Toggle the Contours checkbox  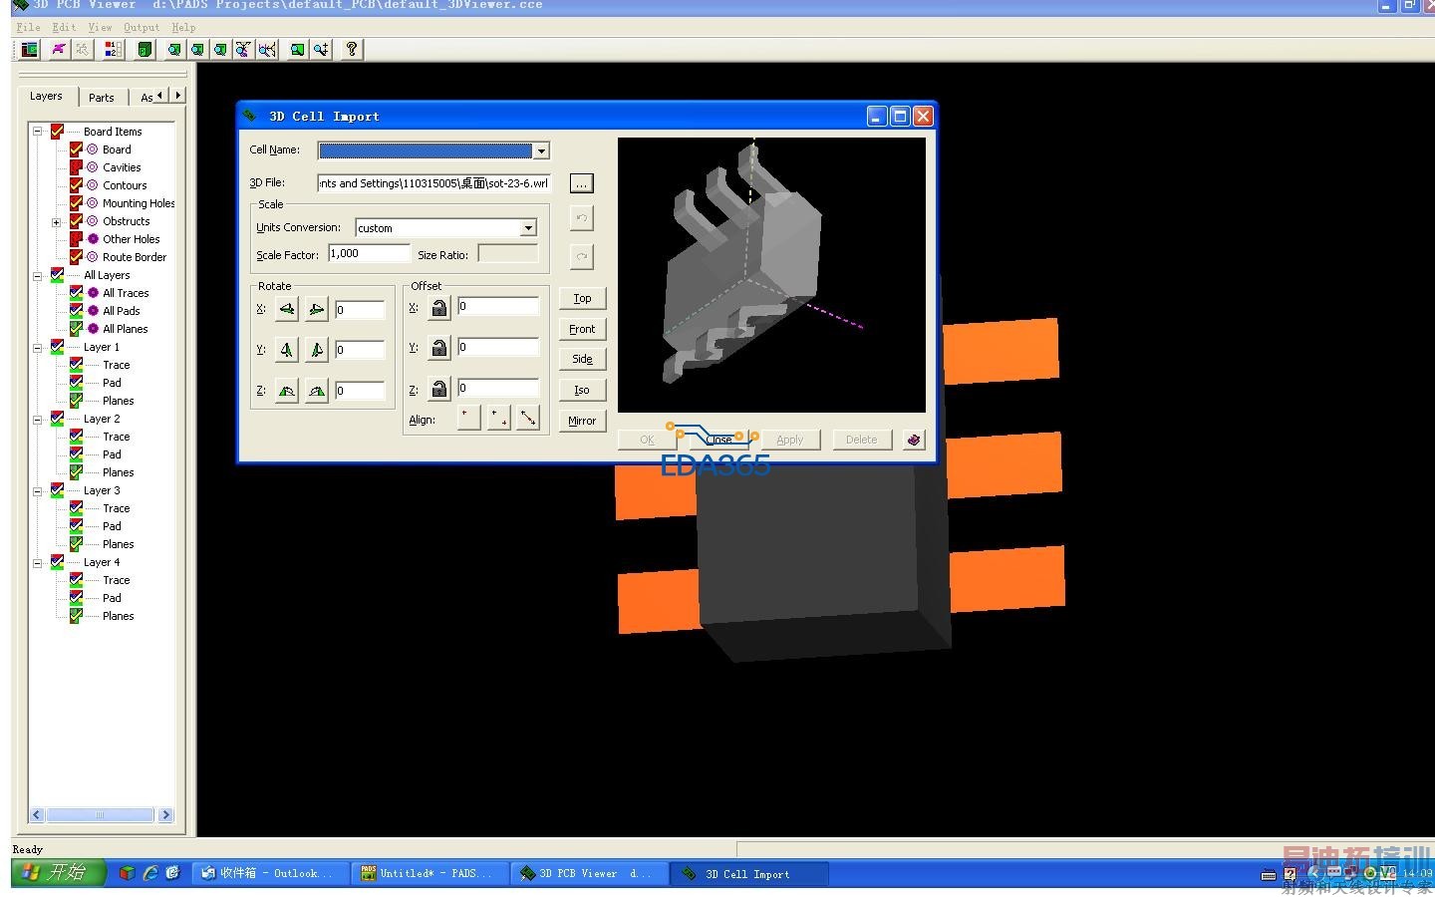(76, 185)
